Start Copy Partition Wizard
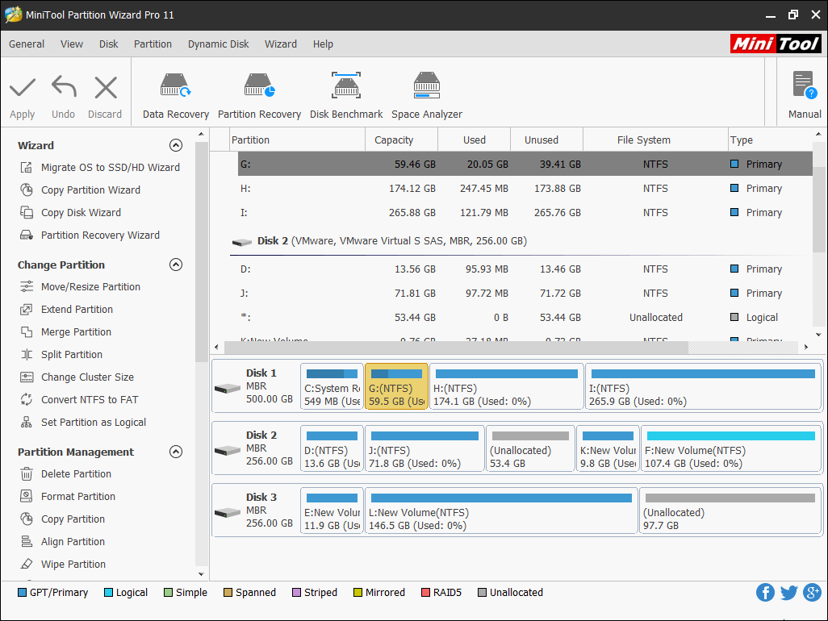The width and height of the screenshot is (828, 621). 80,190
